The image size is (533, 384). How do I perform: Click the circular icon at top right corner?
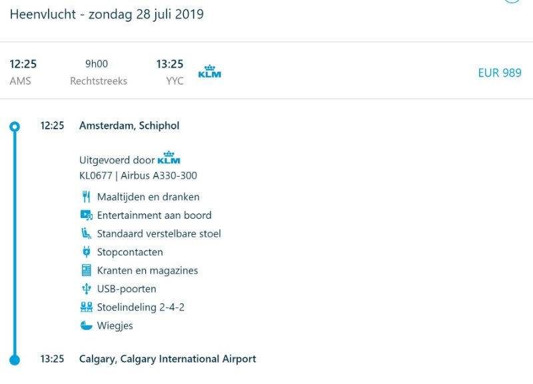point(512,1)
